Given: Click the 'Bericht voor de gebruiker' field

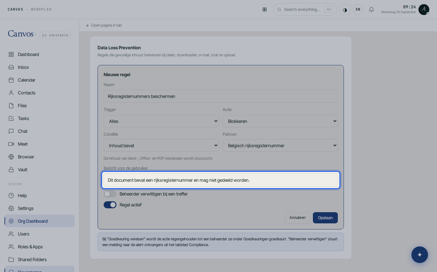Looking at the screenshot, I should pos(221,180).
